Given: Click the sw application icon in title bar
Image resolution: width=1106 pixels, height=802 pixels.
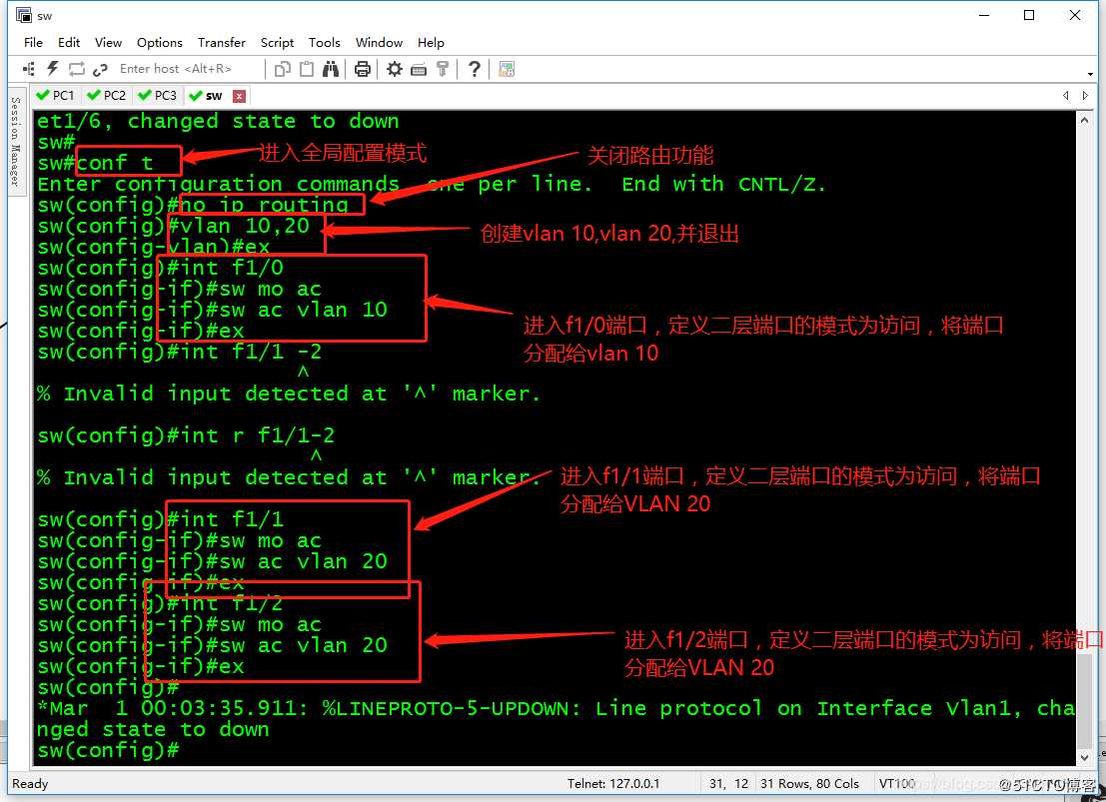Looking at the screenshot, I should coord(23,15).
